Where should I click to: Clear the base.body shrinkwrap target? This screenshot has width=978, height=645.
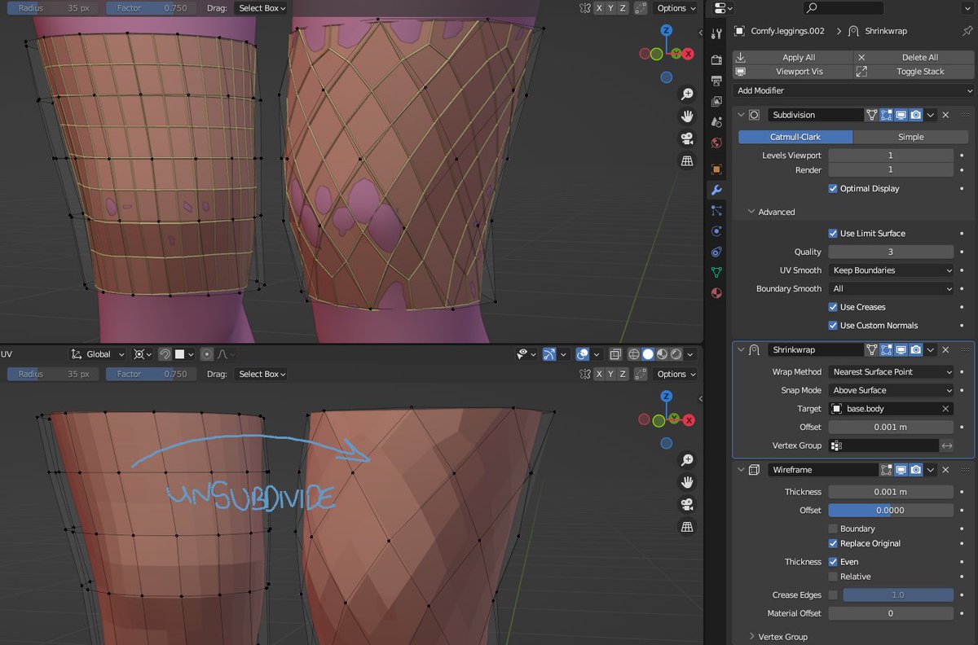945,409
